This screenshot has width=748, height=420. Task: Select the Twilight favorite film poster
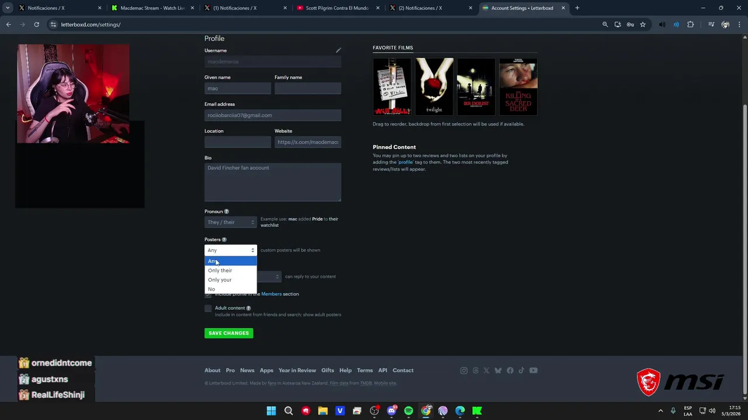[434, 87]
